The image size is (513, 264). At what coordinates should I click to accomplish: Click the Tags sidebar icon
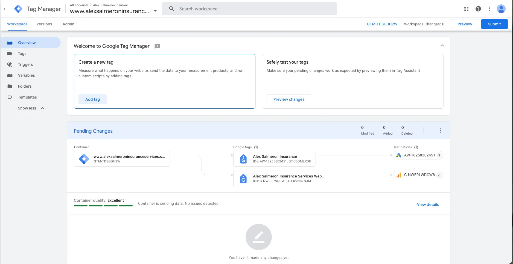[10, 54]
